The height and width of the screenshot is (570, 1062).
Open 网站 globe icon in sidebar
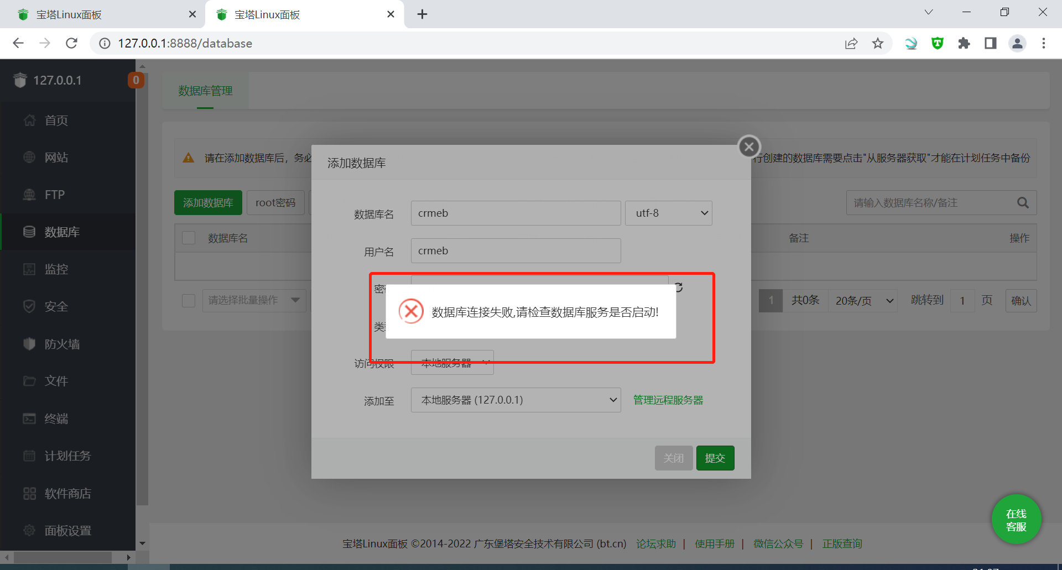coord(30,157)
